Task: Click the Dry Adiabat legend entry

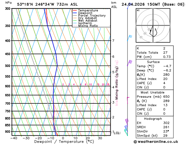Action: click(85, 18)
